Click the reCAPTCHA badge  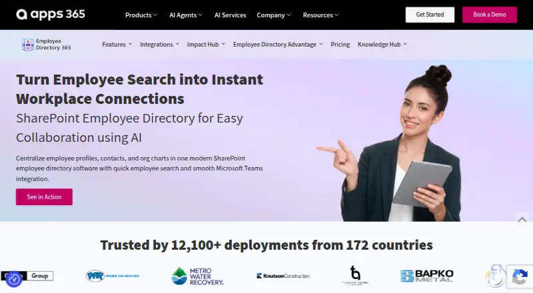pyautogui.click(x=520, y=276)
